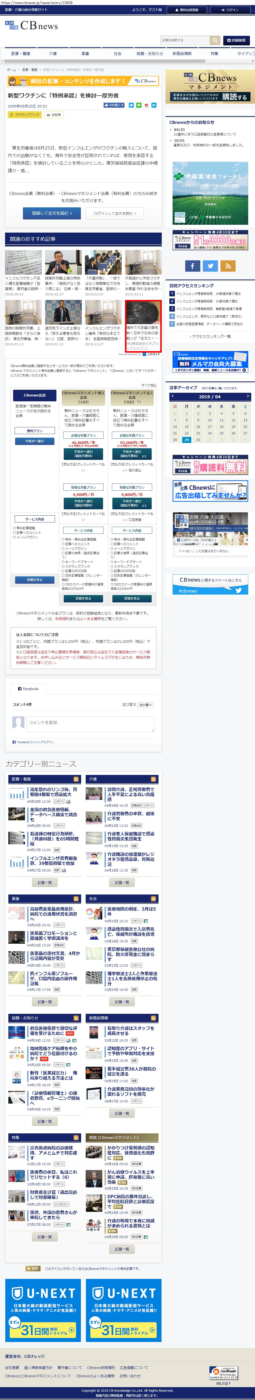
Task: Click 無料プラン 手続きへ進む button
Action: coord(35,441)
